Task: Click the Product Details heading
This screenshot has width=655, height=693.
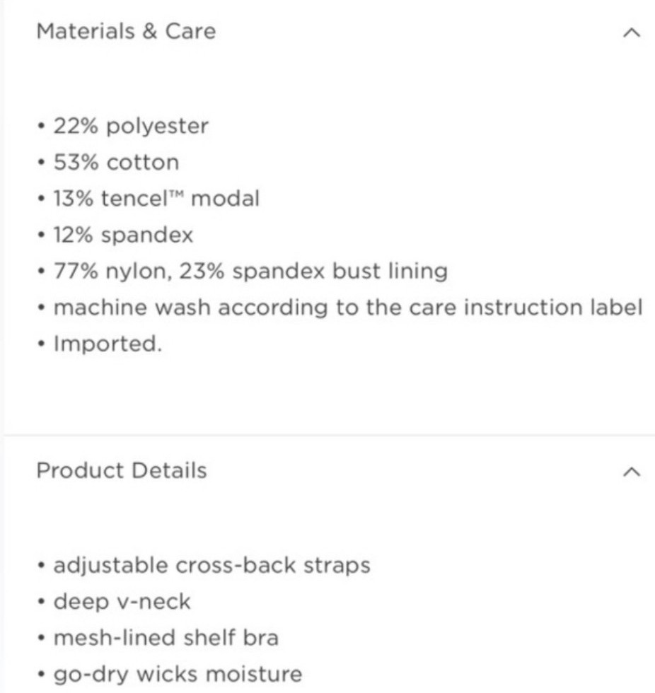Action: (x=122, y=470)
